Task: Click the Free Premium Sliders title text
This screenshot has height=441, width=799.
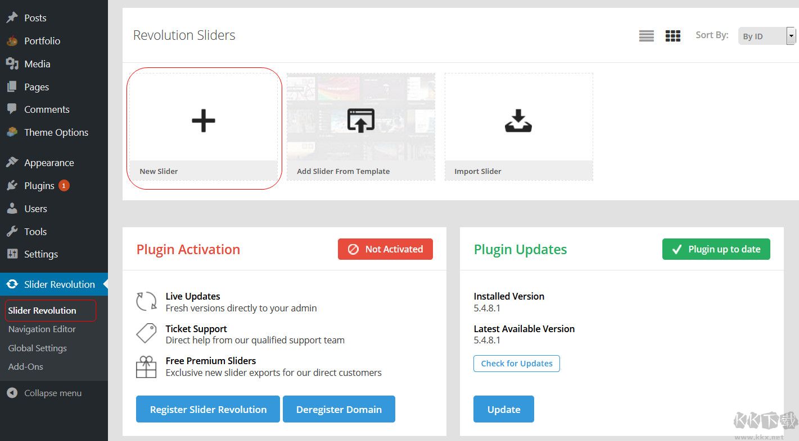Action: 211,361
